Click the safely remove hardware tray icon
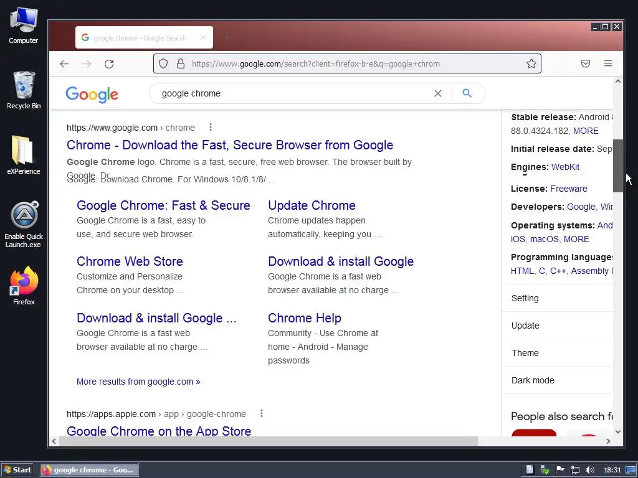The image size is (638, 478). click(545, 470)
